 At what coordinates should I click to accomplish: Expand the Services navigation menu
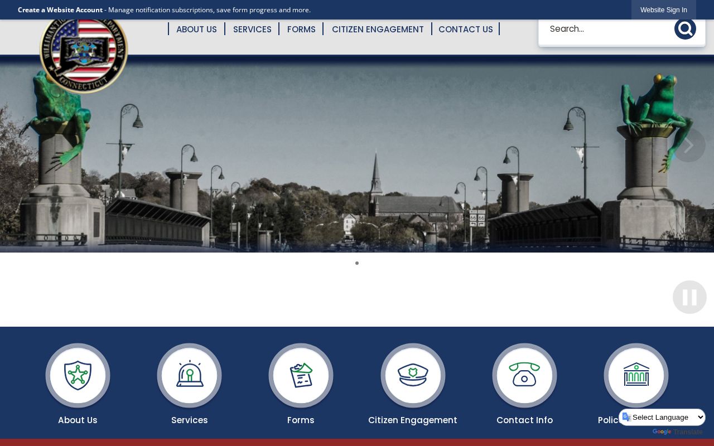252,29
